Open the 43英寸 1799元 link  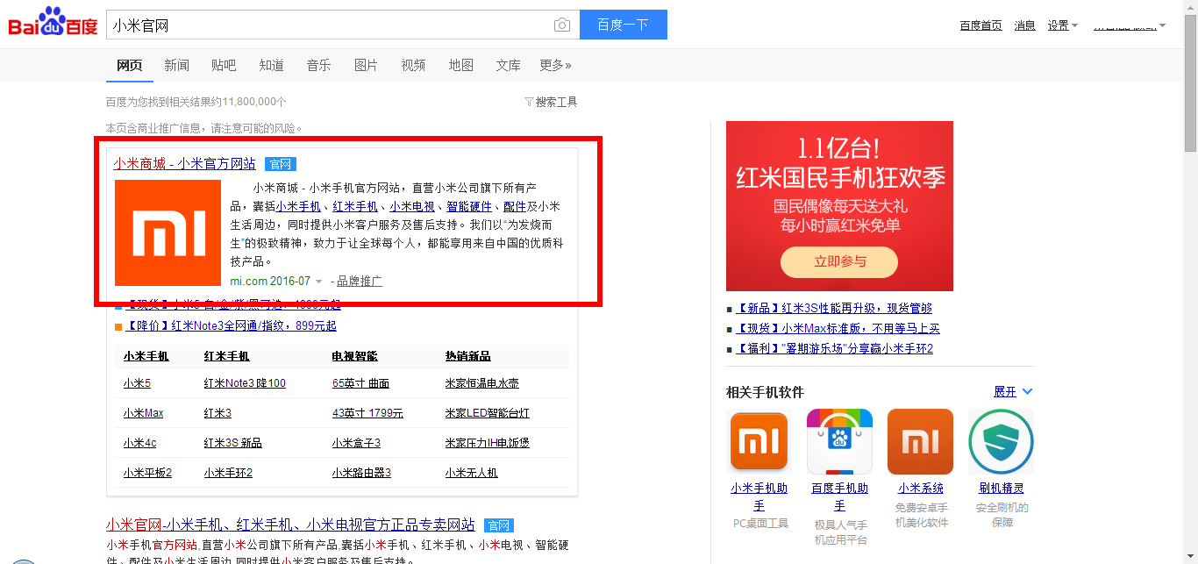tap(367, 413)
